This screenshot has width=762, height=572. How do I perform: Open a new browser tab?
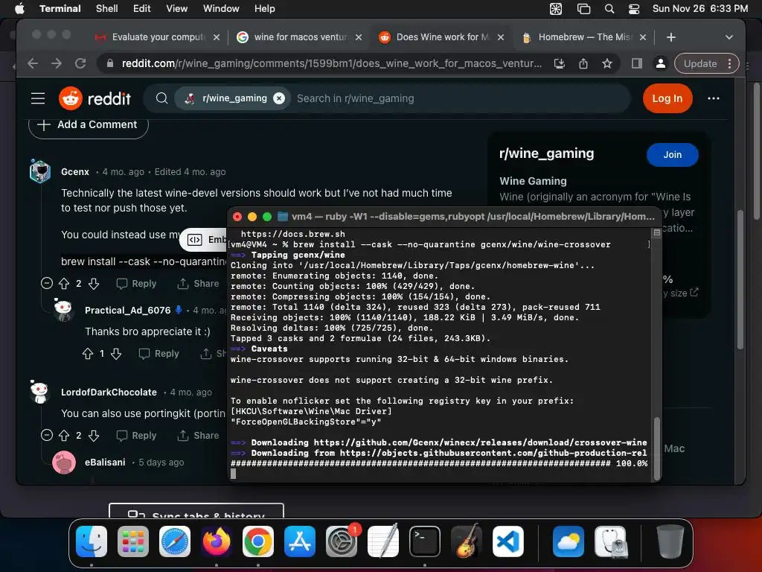click(670, 37)
